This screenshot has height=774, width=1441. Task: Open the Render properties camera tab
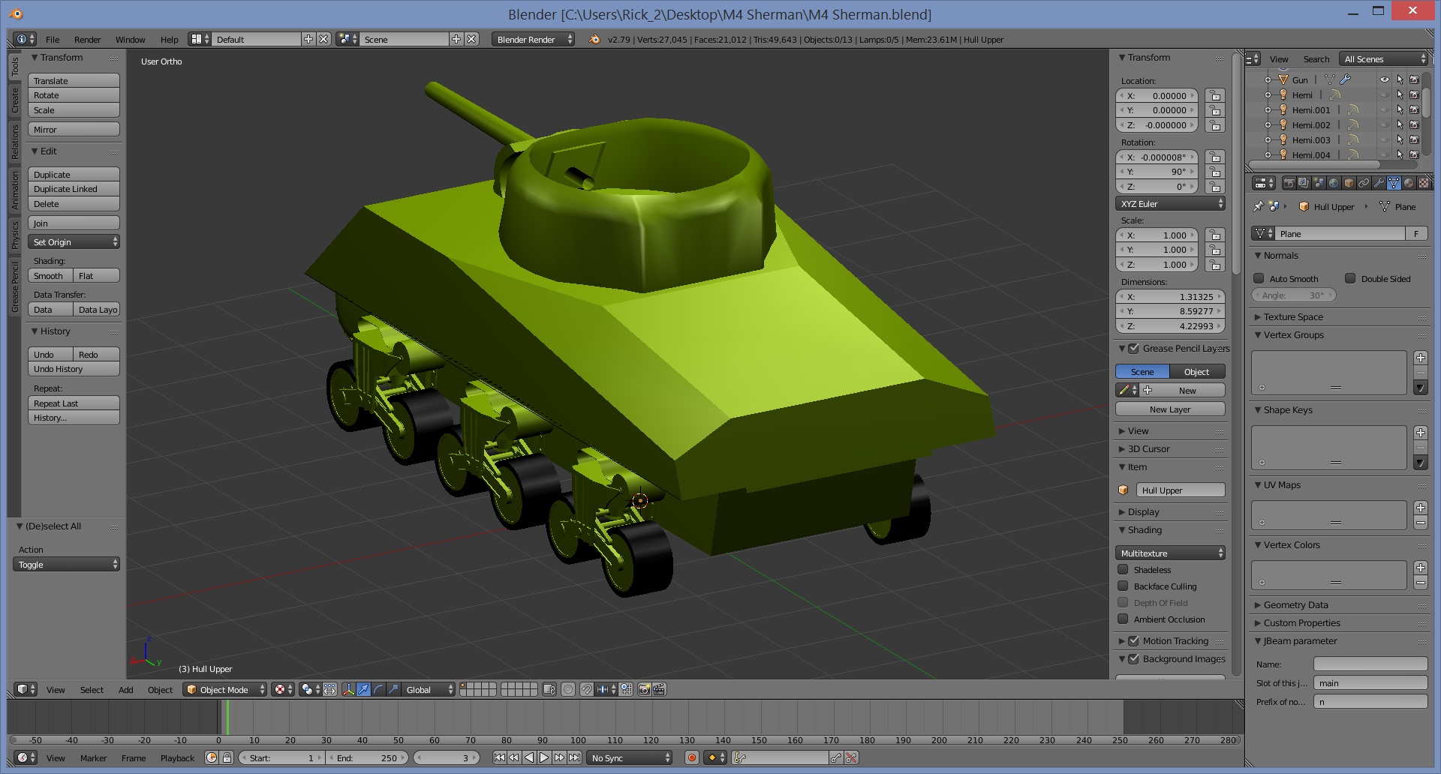[1289, 183]
